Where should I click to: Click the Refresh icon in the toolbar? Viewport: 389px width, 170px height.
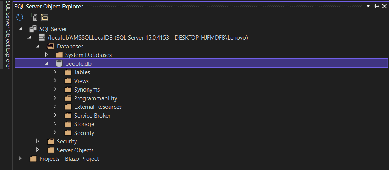pos(20,17)
